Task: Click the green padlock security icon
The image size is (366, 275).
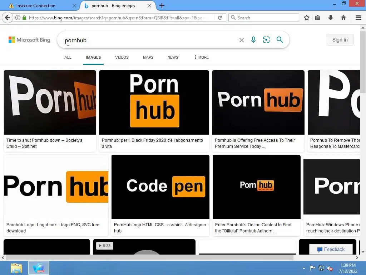Action: tap(24, 18)
